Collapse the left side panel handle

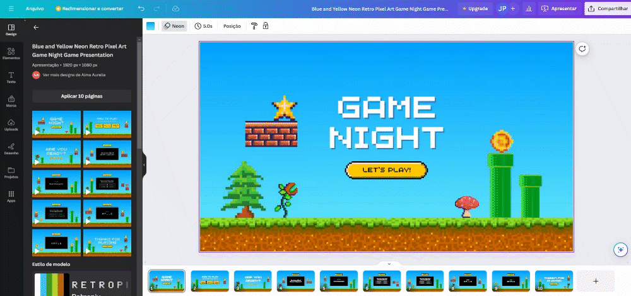click(144, 164)
